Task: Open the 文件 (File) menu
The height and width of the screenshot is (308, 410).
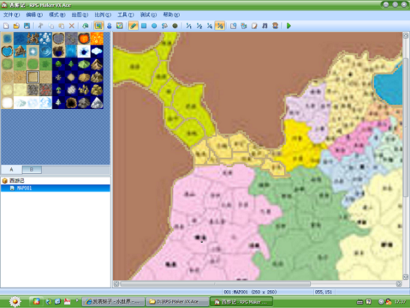Action: [x=11, y=14]
